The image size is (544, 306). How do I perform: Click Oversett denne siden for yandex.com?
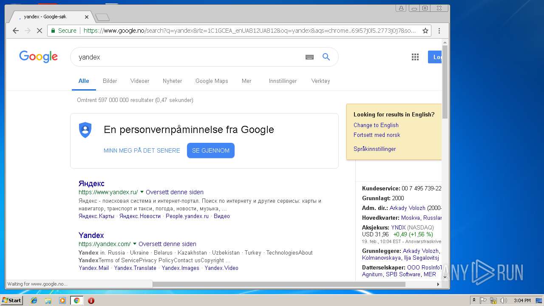tap(167, 244)
